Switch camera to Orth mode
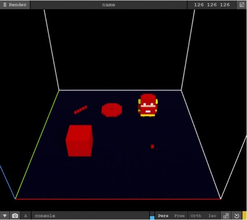247x220 pixels. pos(195,215)
